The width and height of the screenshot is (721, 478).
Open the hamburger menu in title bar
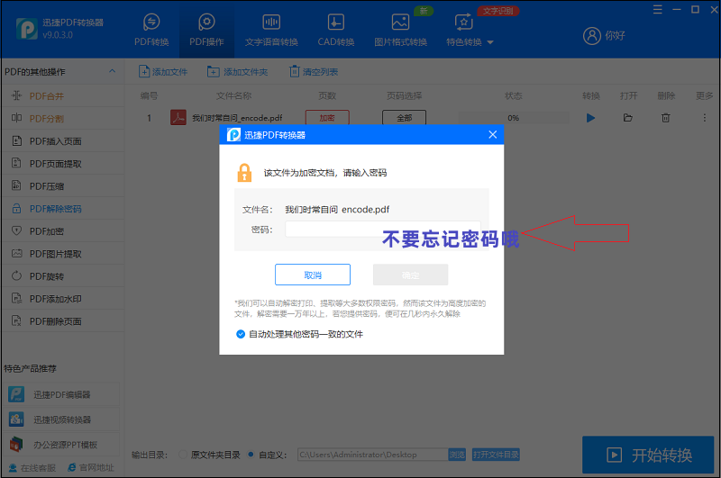pos(658,10)
